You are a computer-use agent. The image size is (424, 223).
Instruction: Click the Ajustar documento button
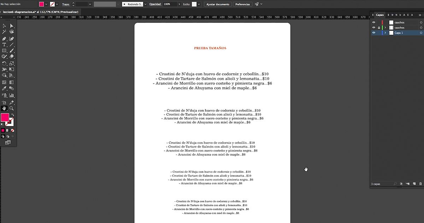(218, 4)
